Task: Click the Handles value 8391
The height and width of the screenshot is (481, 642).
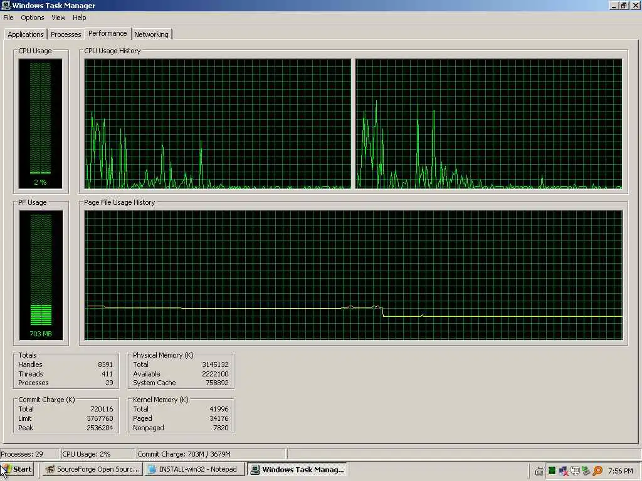Action: tap(105, 365)
